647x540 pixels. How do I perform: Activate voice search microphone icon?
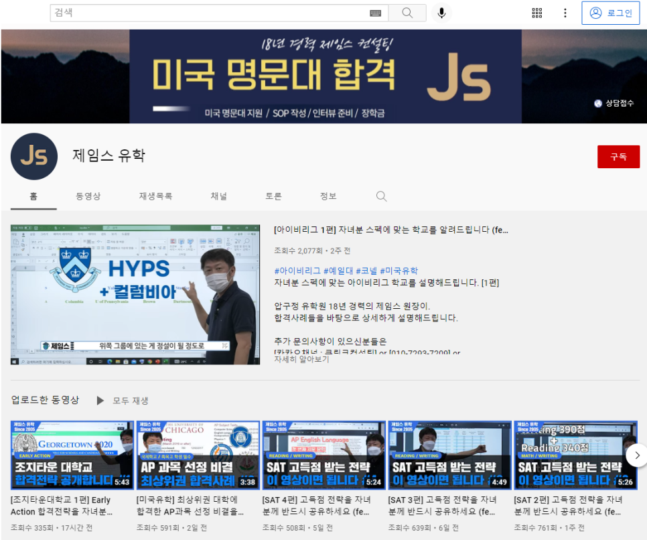point(441,13)
